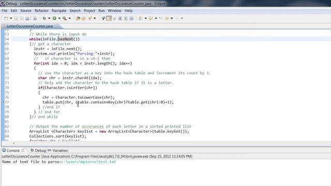Open the Run menu
This screenshot has width=331, height=186.
[101, 10]
